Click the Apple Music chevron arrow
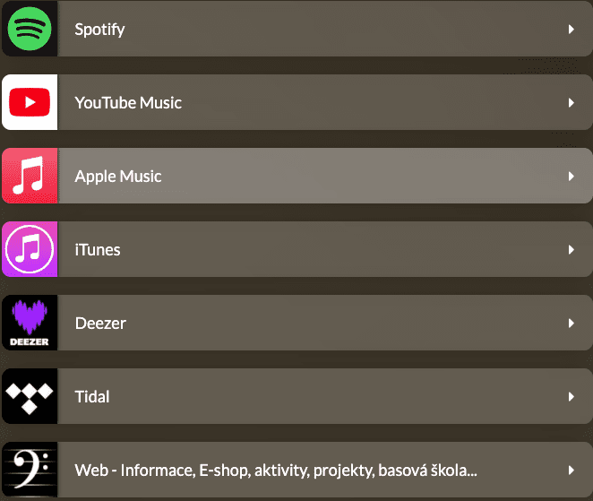Viewport: 593px width, 501px height. (x=571, y=177)
